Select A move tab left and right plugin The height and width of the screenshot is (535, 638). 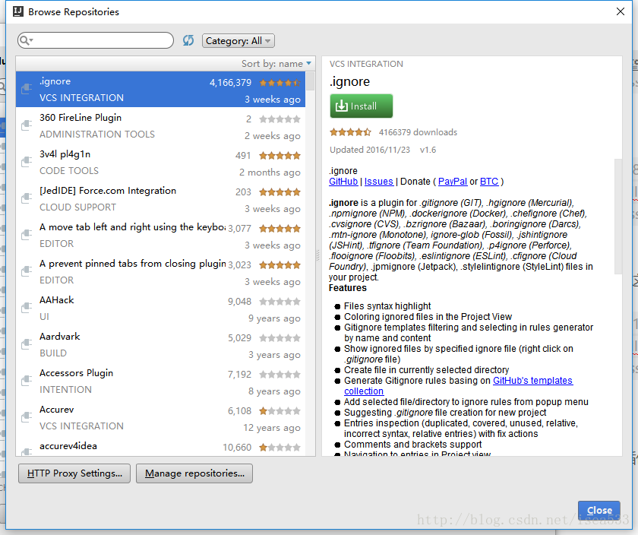pyautogui.click(x=160, y=235)
